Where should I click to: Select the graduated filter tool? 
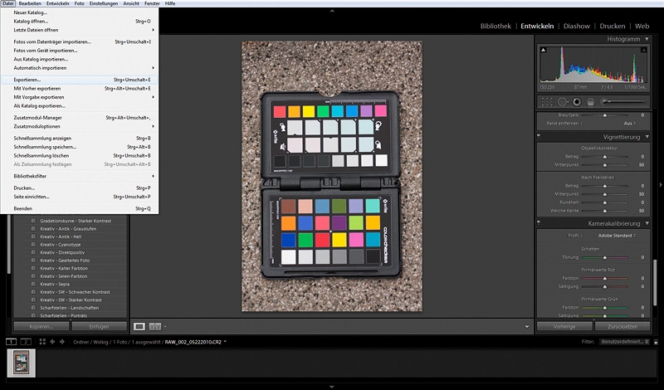click(591, 101)
